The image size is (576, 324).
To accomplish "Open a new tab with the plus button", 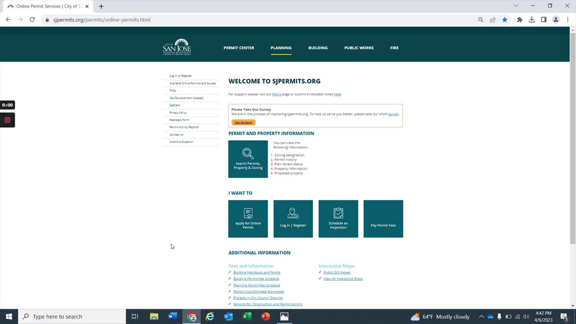I will [x=101, y=6].
